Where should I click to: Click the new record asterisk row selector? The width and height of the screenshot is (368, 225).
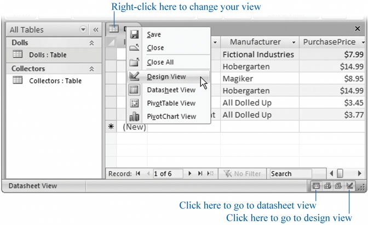111,127
